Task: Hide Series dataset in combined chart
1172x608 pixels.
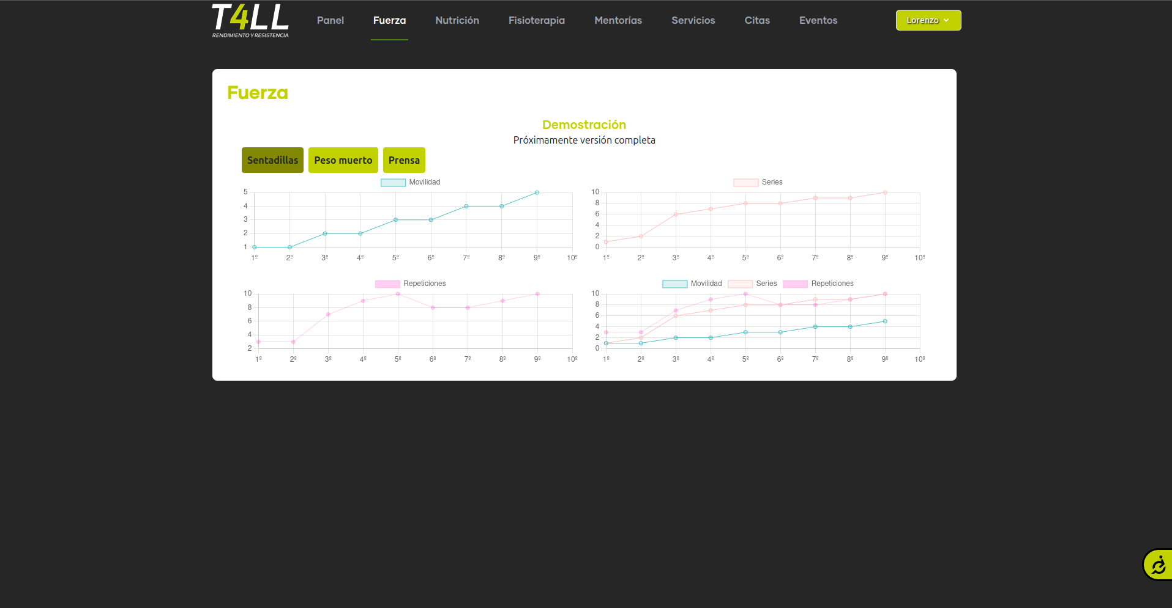Action: [x=752, y=284]
